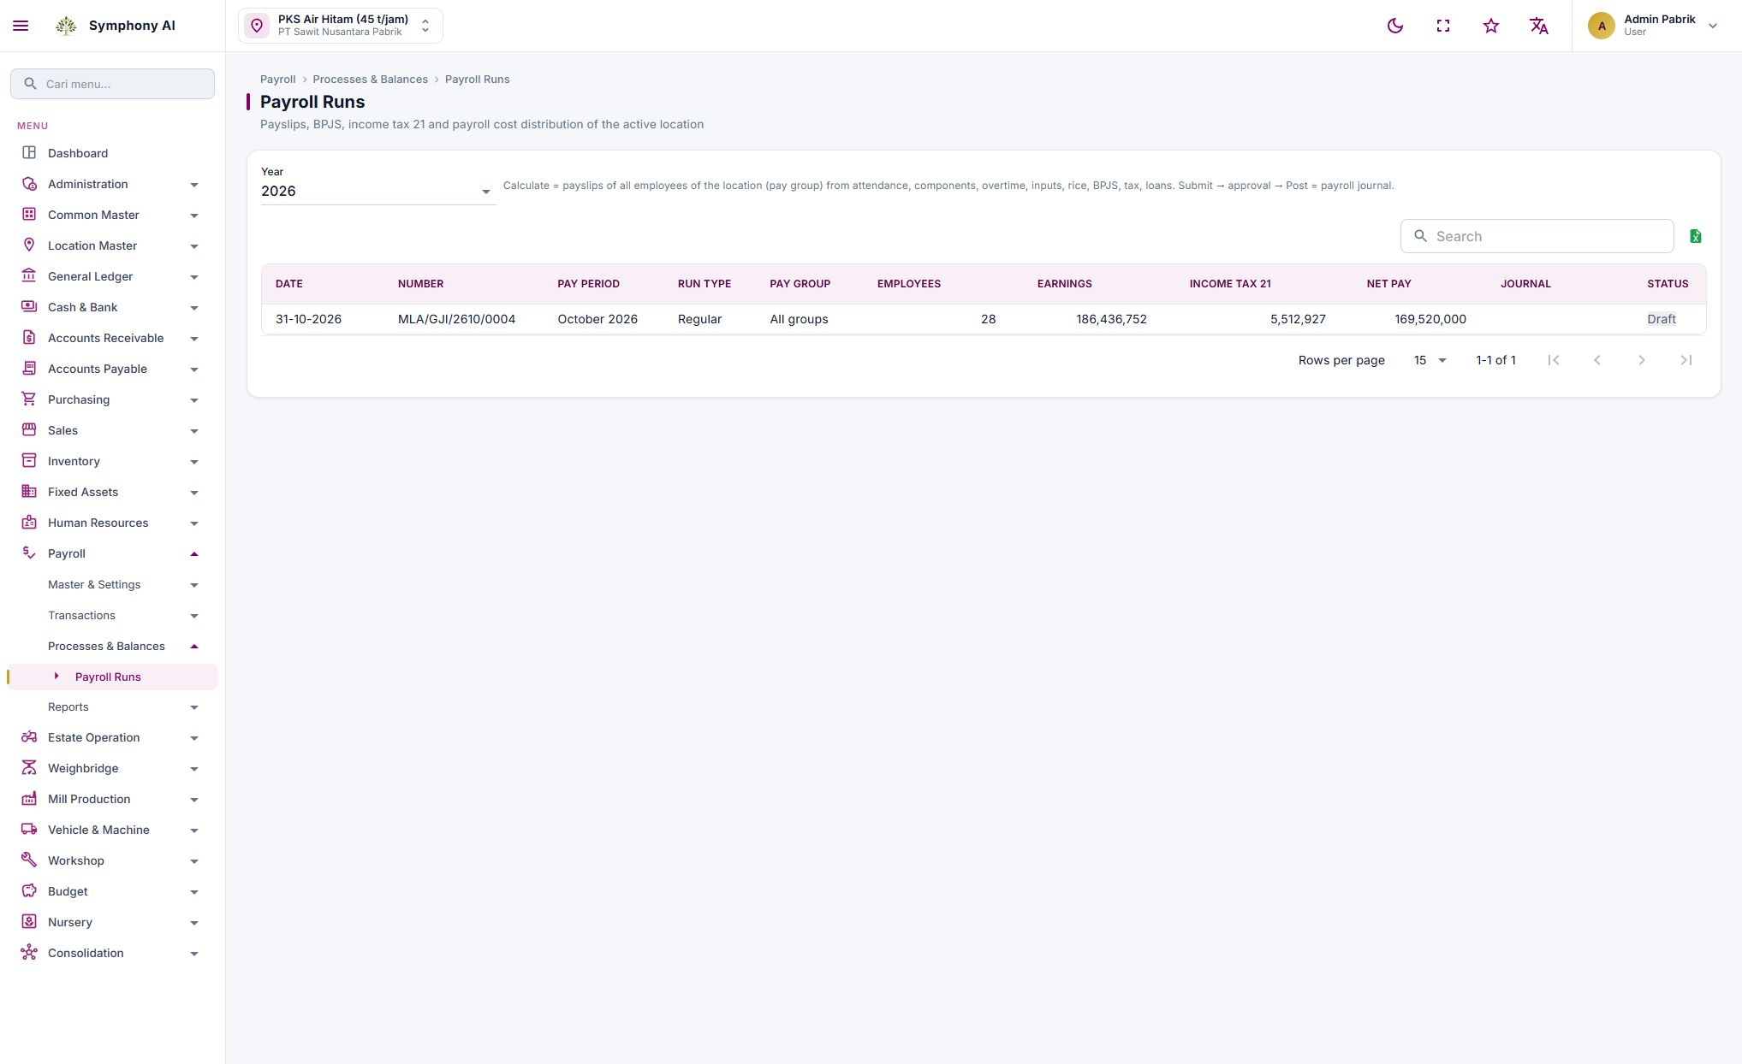Collapse Processes & Balances submenu
Viewport: 1742px width, 1064px height.
[112, 646]
